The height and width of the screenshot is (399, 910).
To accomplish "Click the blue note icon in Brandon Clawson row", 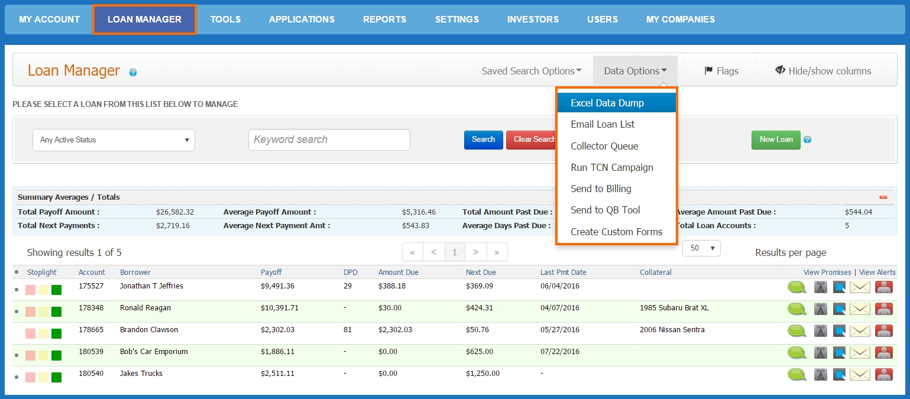I will pos(839,331).
